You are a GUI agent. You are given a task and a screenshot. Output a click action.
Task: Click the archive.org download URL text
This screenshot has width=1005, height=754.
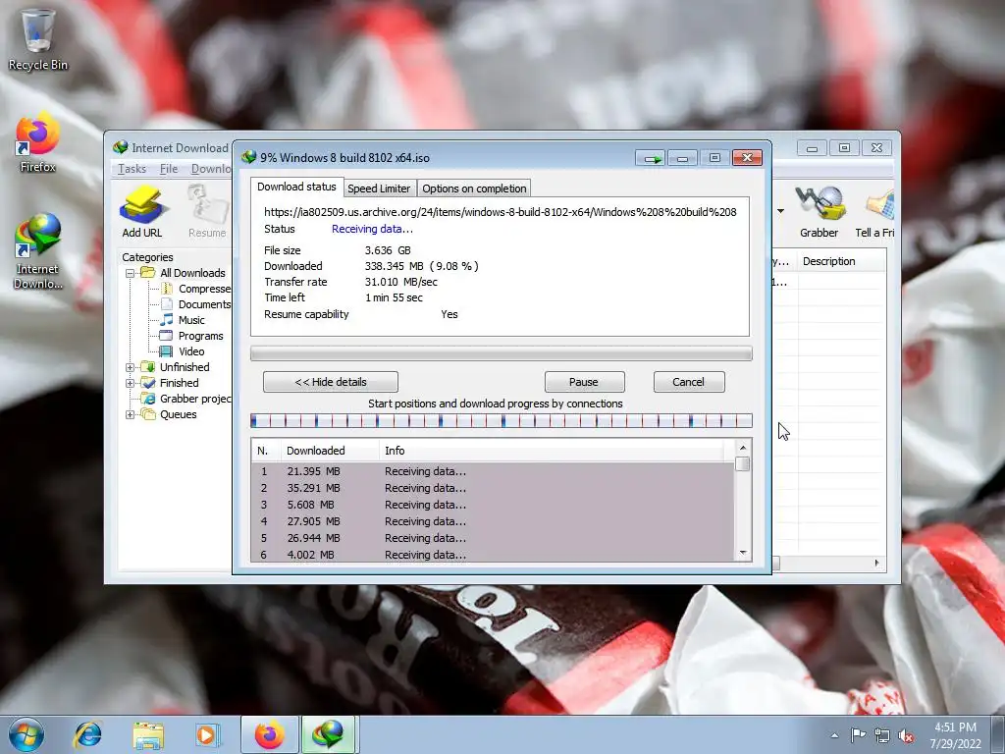point(501,212)
